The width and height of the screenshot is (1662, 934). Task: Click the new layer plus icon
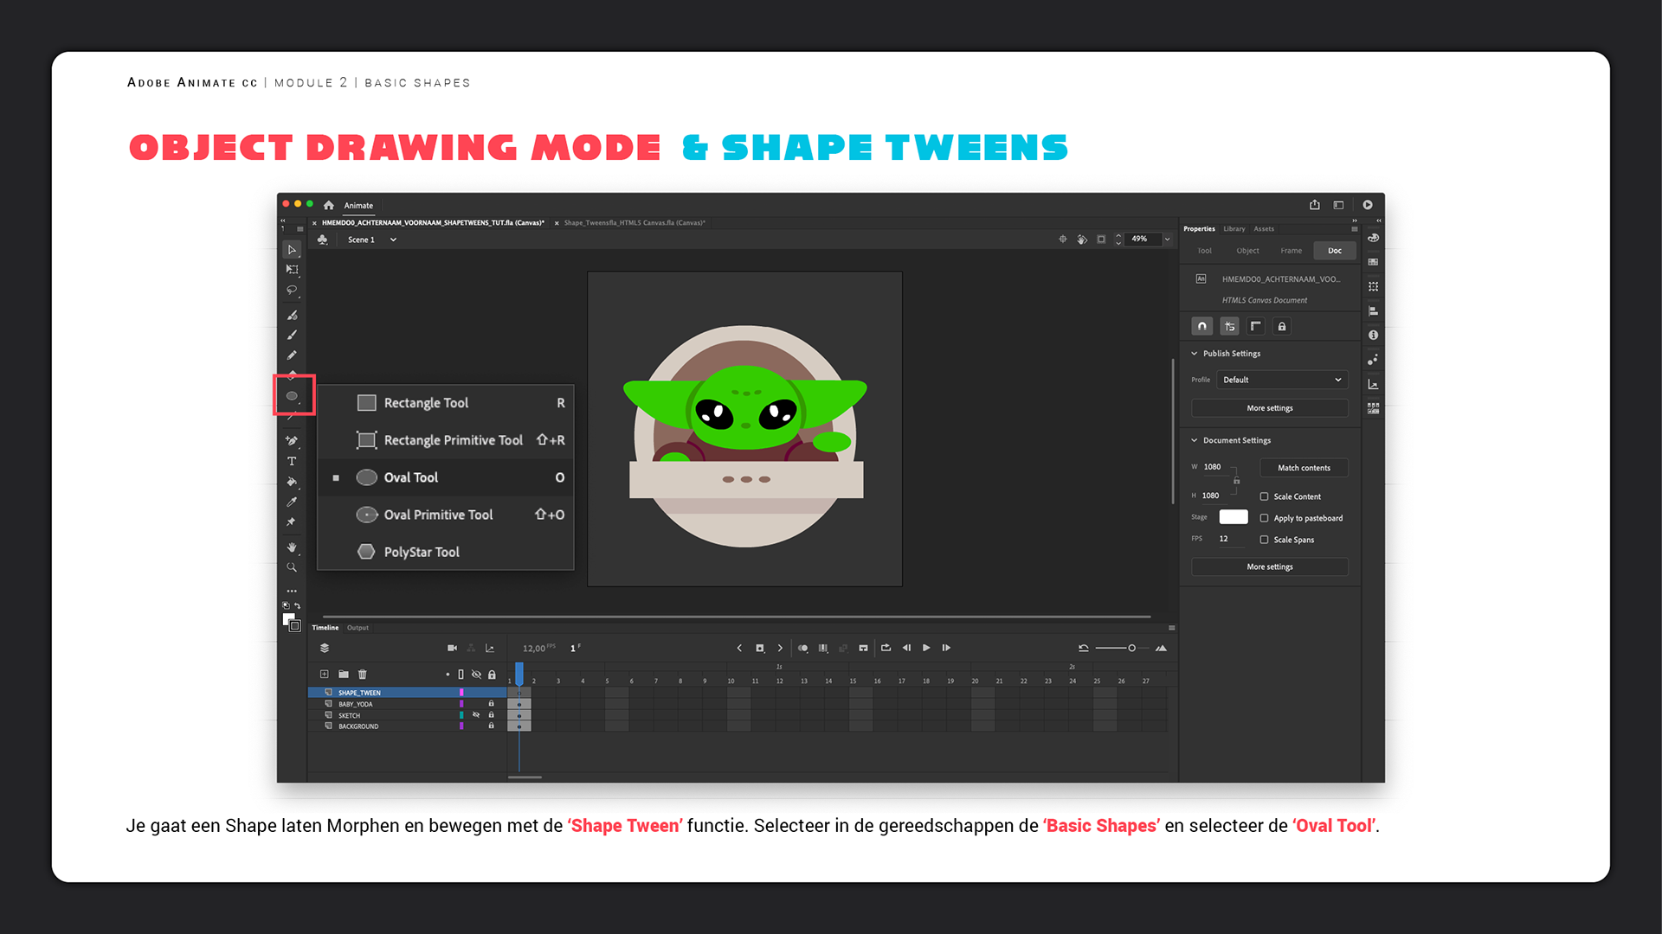pyautogui.click(x=324, y=675)
